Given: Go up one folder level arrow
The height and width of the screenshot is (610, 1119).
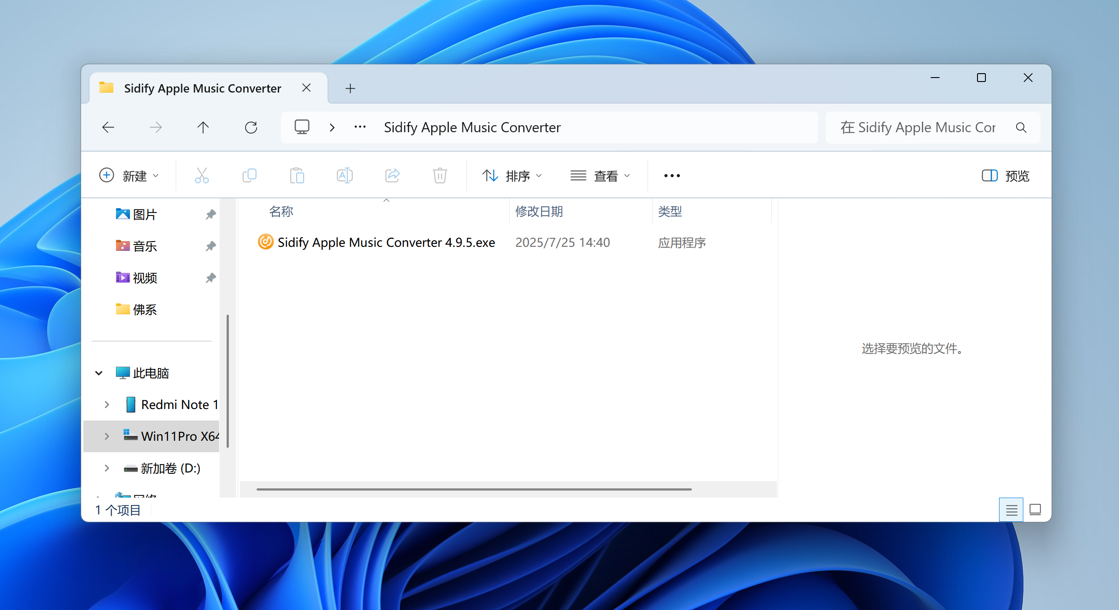Looking at the screenshot, I should point(203,127).
